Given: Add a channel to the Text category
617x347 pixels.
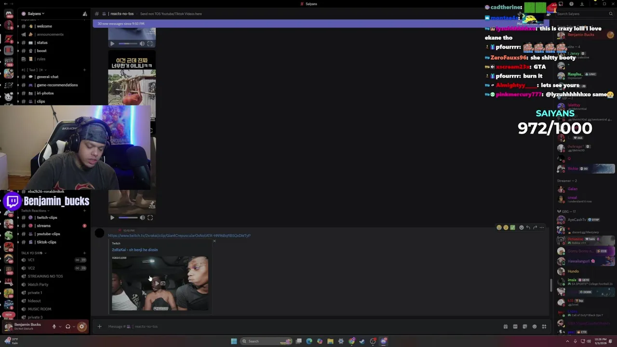Looking at the screenshot, I should pos(84,70).
